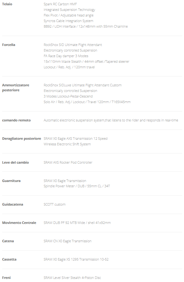Click the SRAM X0 Eagle XS 1295 text
The height and width of the screenshot is (282, 184).
(x=61, y=259)
